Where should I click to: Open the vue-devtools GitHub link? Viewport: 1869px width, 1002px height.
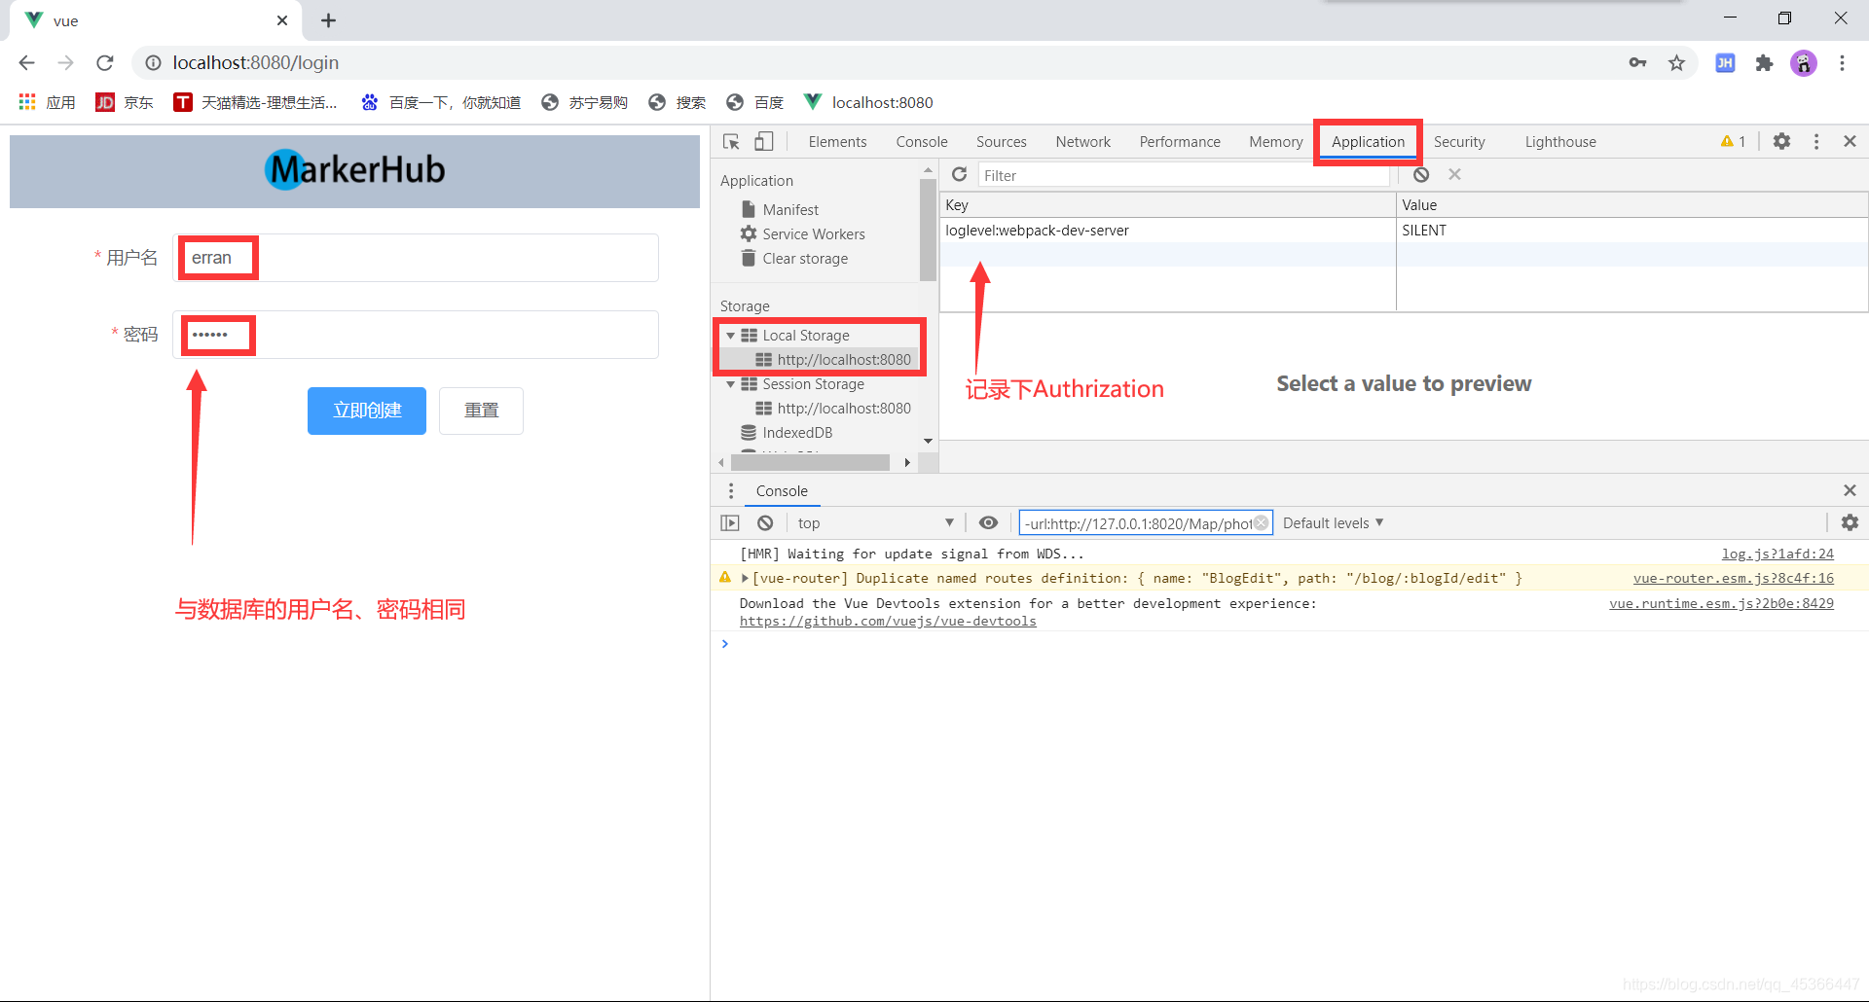point(888,621)
